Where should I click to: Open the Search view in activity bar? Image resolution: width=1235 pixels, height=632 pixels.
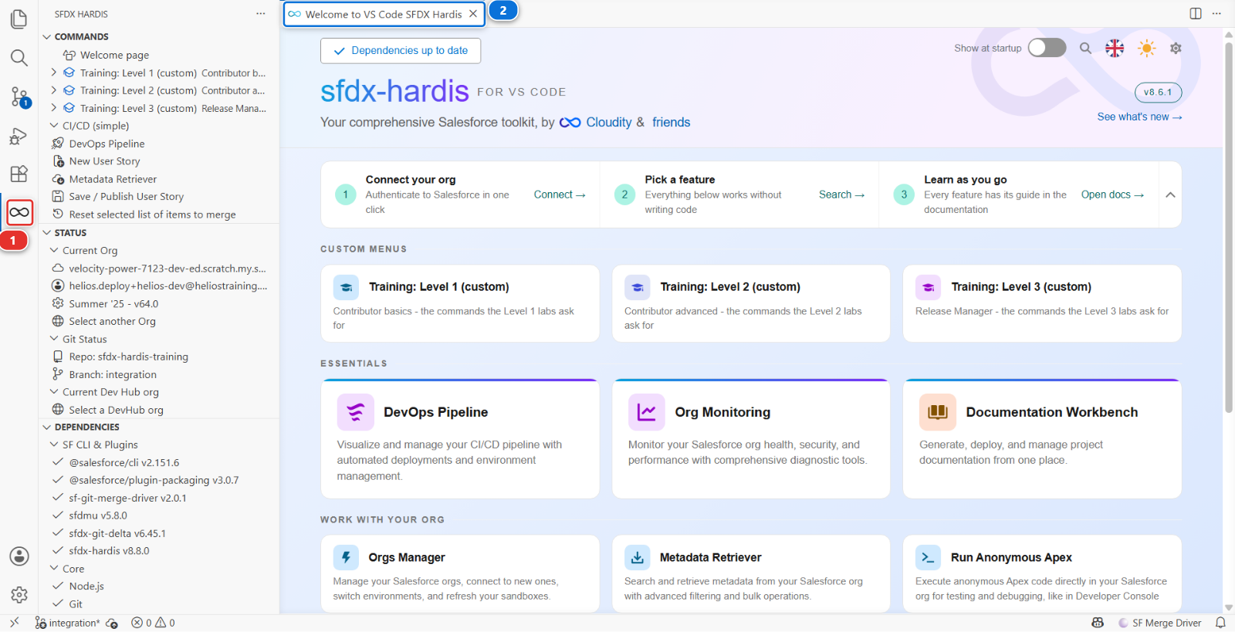pyautogui.click(x=19, y=58)
